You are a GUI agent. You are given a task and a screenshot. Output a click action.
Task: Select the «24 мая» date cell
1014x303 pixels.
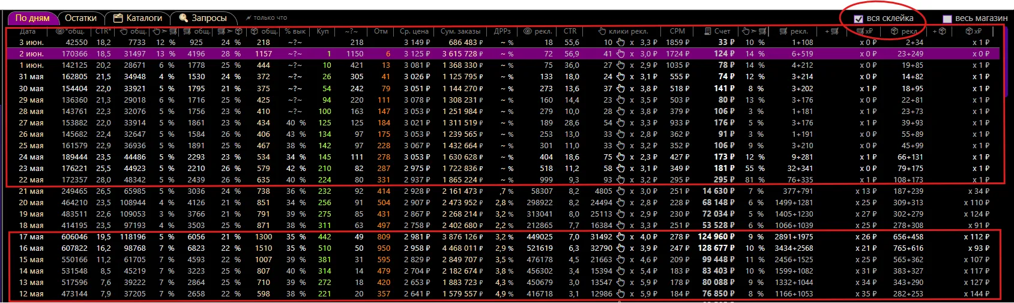pos(31,157)
